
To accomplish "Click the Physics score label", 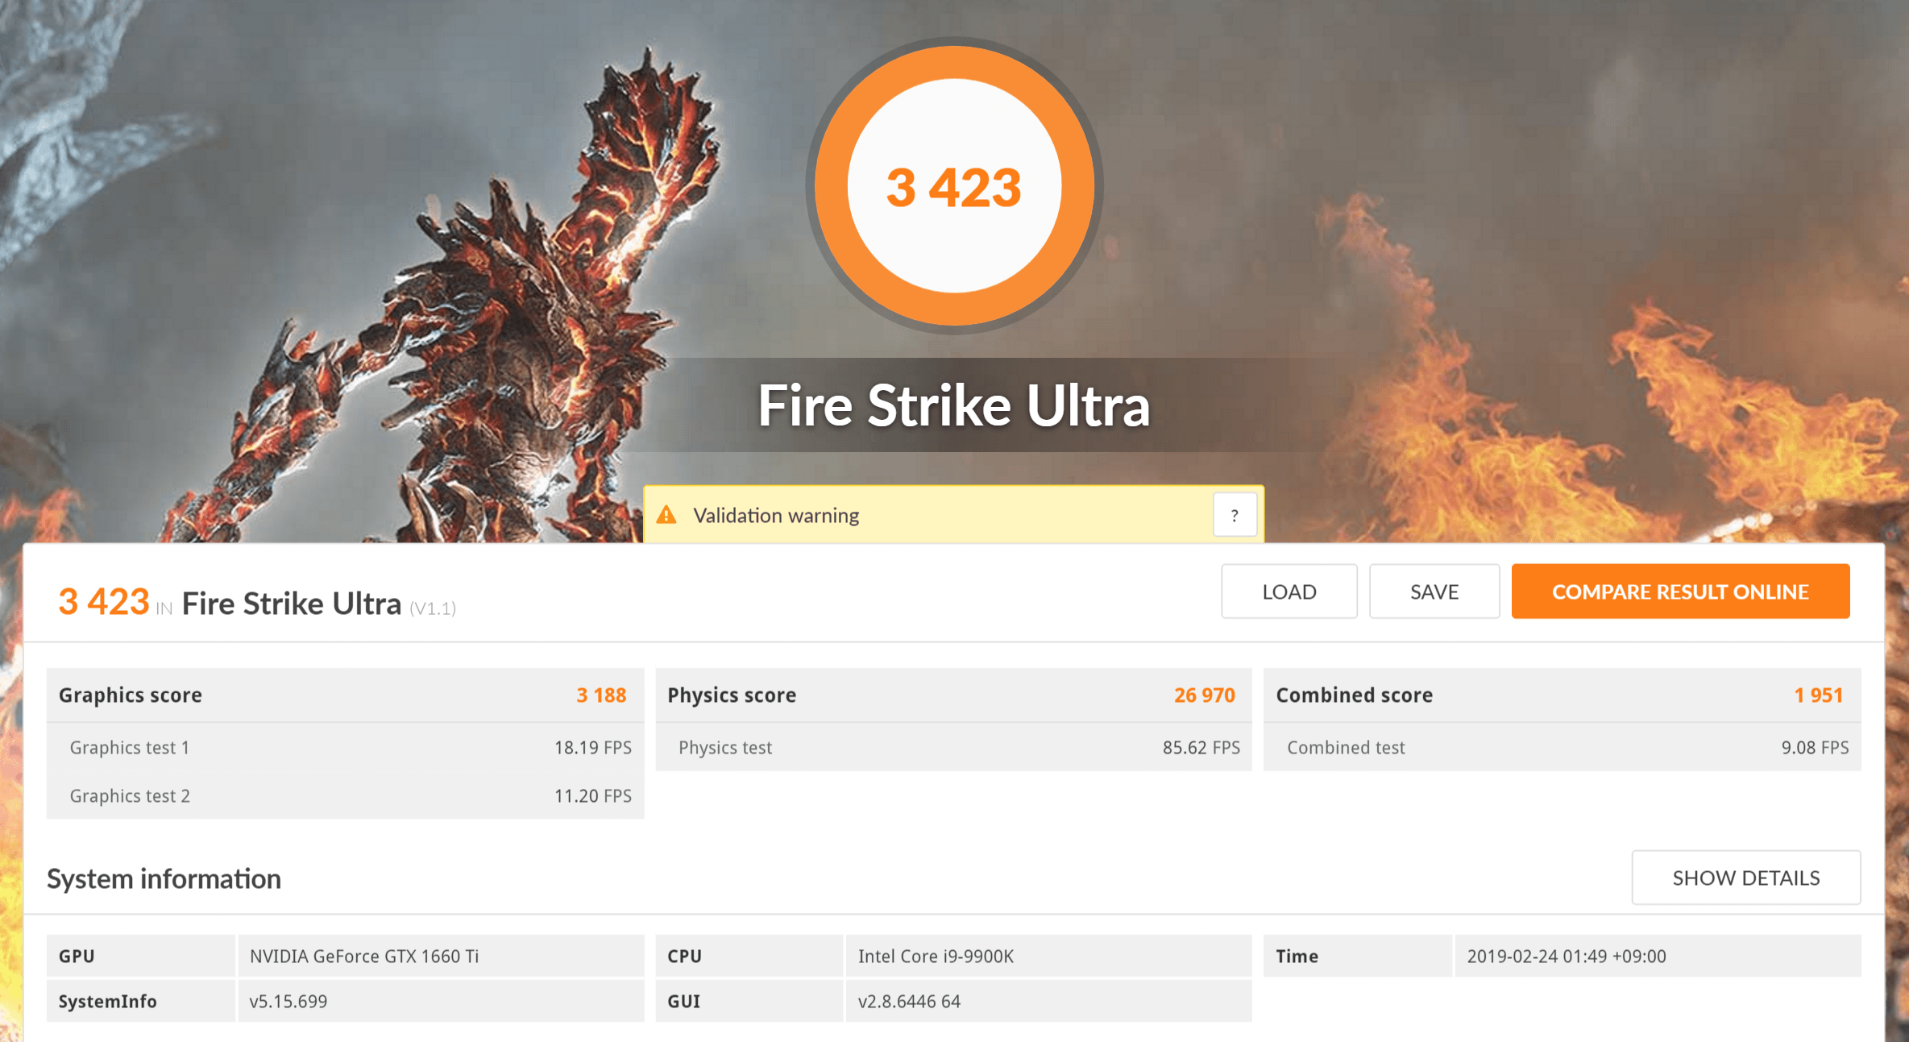I will (x=732, y=695).
